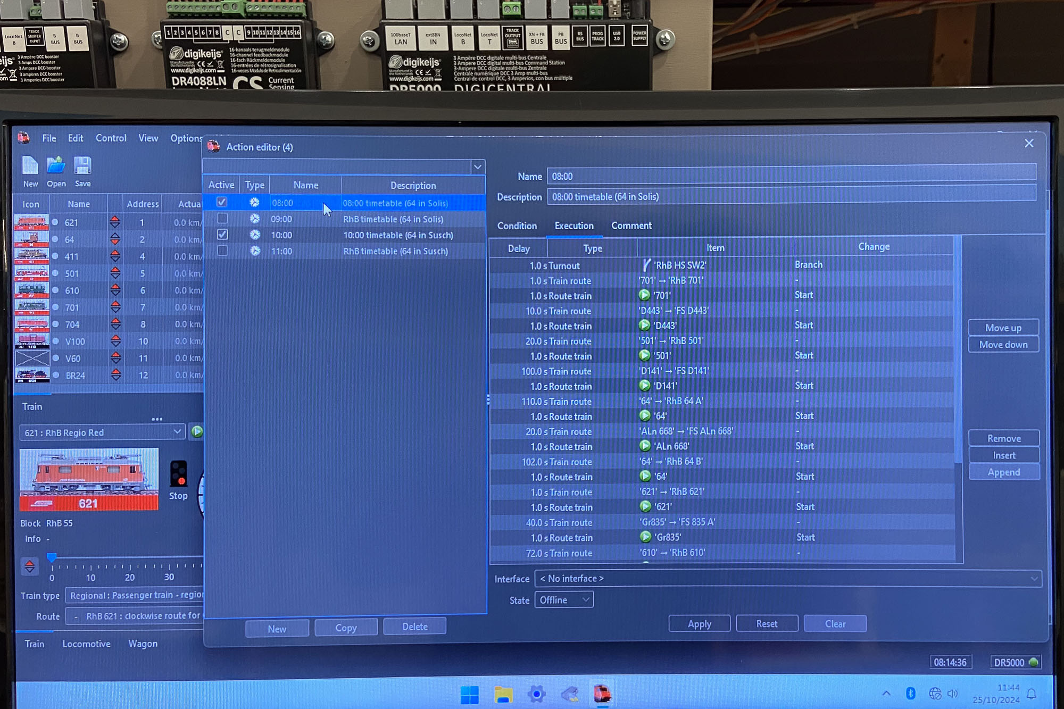Click the Stop signal light icon
The image size is (1064, 709).
(x=179, y=474)
